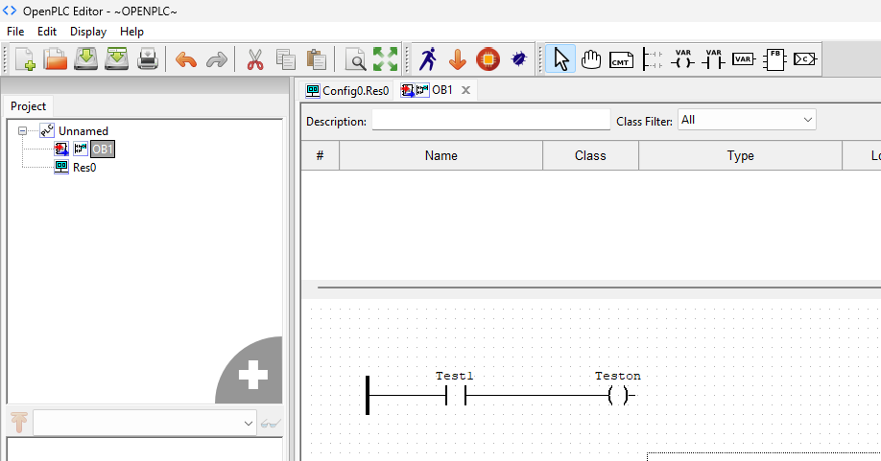The width and height of the screenshot is (881, 461).
Task: Pick the coil tool in the toolbar
Action: click(682, 59)
